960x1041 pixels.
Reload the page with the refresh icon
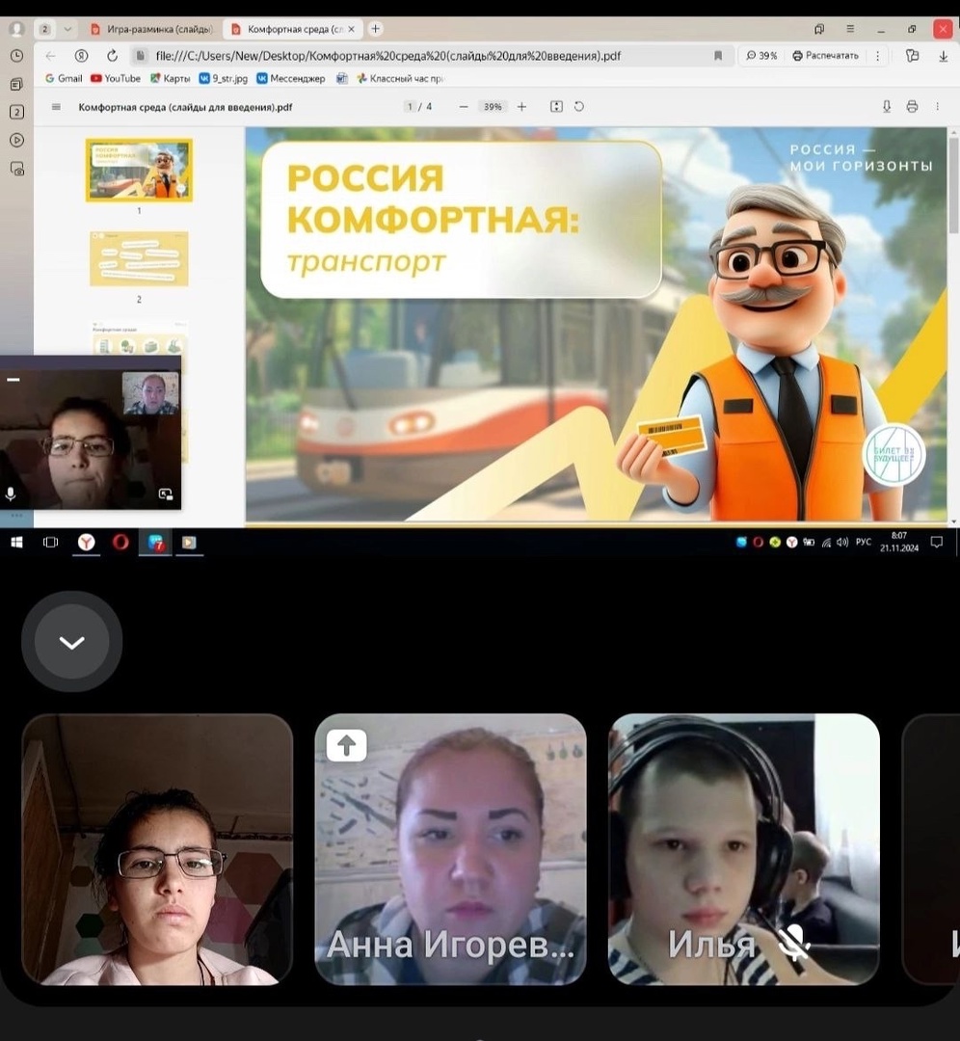(112, 56)
